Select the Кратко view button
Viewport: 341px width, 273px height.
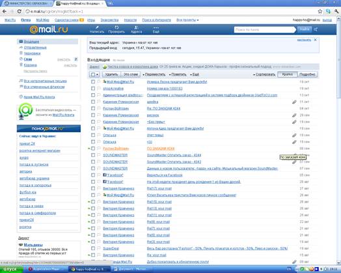[x=287, y=74]
